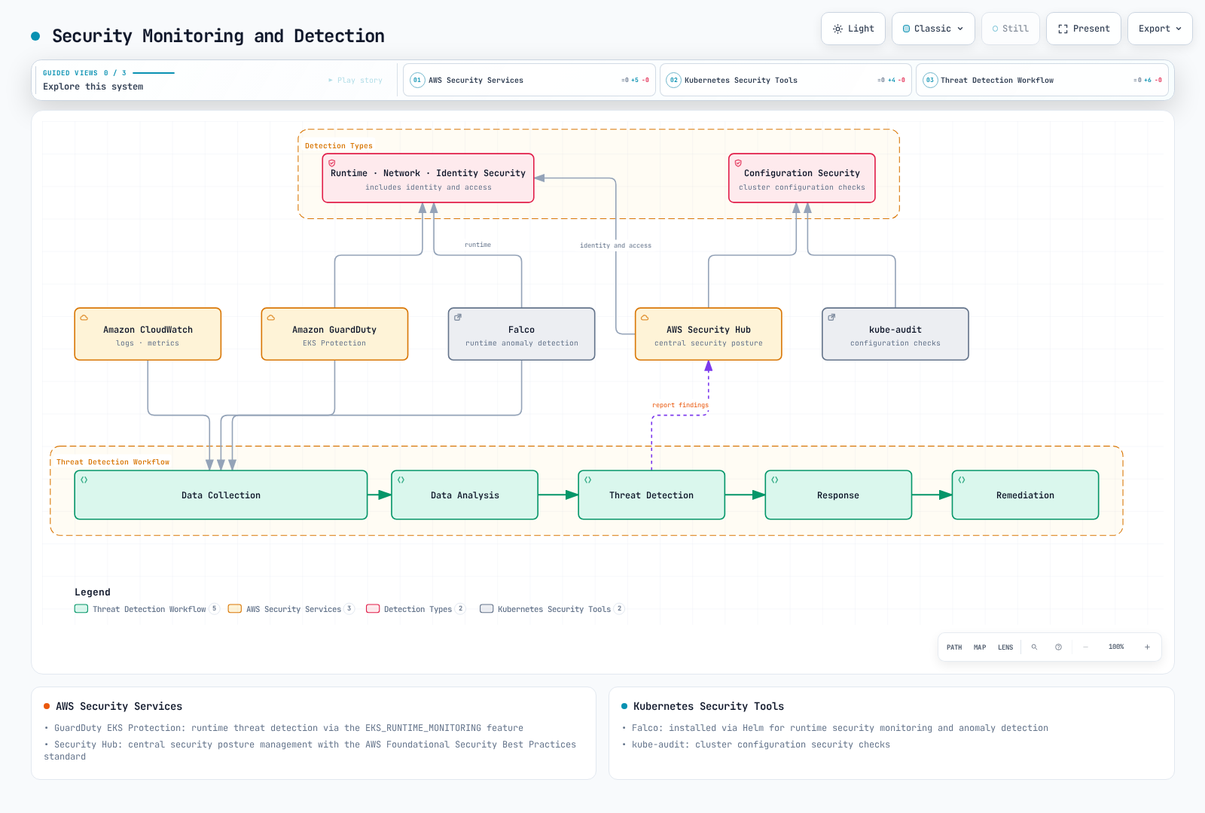Click the code icon on Data Analysis node
Viewport: 1205px width, 813px height.
tap(401, 480)
